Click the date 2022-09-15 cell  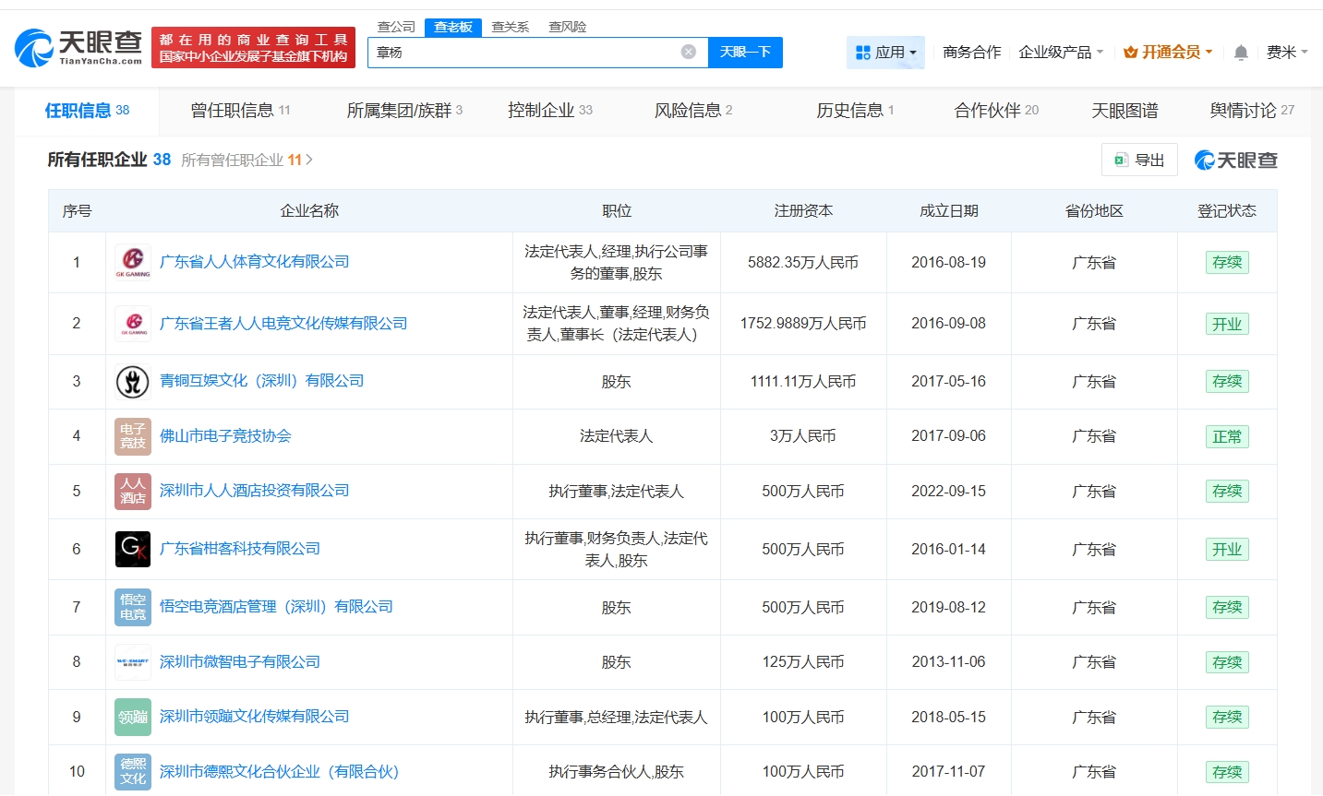point(948,492)
